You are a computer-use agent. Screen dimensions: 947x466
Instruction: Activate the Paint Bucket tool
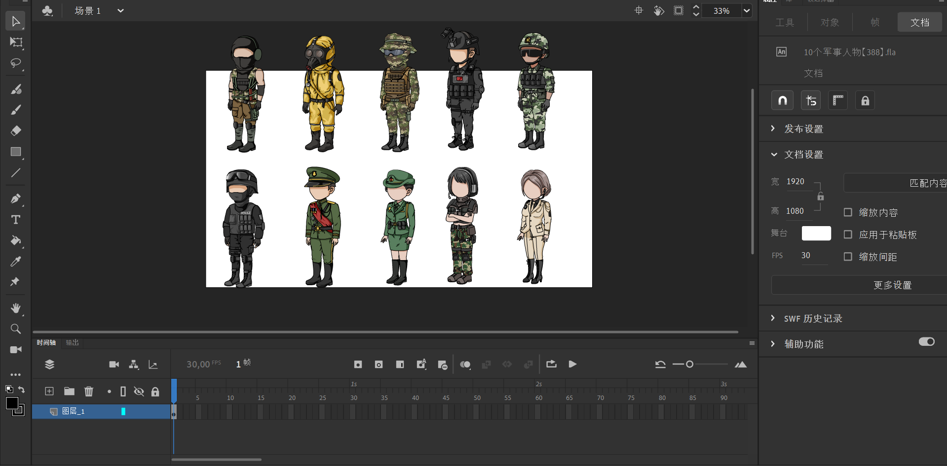click(16, 240)
